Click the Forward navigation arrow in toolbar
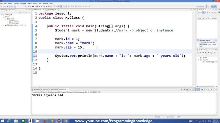220x123 pixels. pyautogui.click(x=87, y=6)
